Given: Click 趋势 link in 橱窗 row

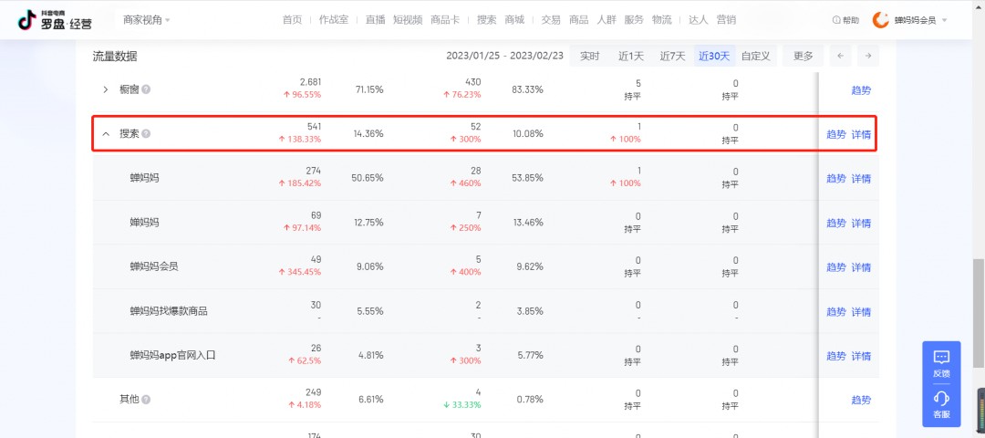Looking at the screenshot, I should [x=861, y=89].
